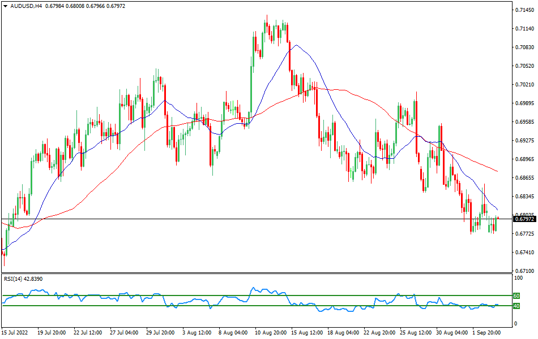Click the 0.68345 price axis label
This screenshot has height=339, width=538.
524,197
